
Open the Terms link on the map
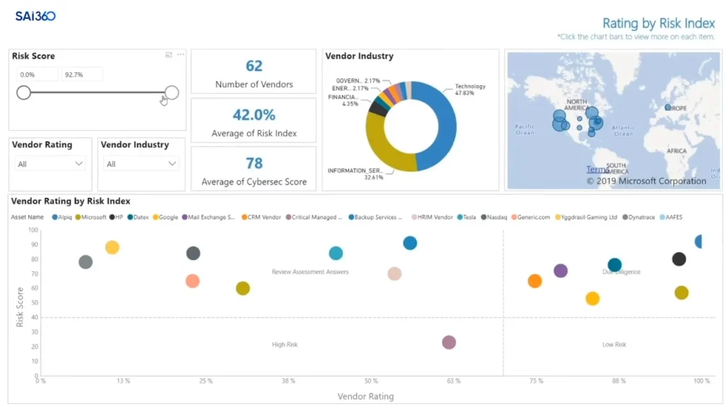(x=598, y=170)
